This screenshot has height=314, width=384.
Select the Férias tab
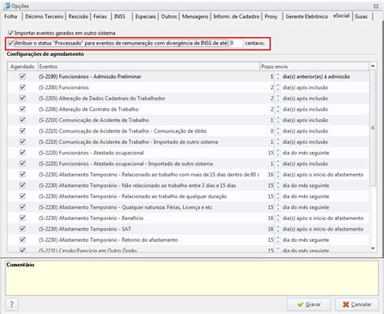(100, 16)
